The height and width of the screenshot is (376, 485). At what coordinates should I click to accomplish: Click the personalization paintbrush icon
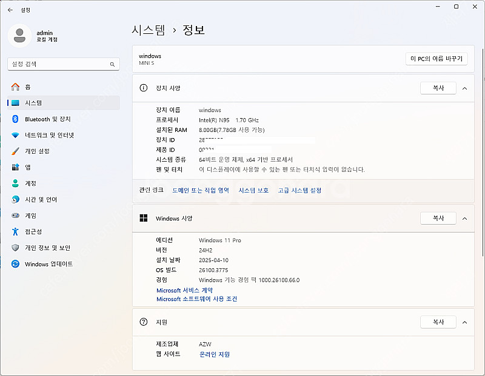click(15, 151)
